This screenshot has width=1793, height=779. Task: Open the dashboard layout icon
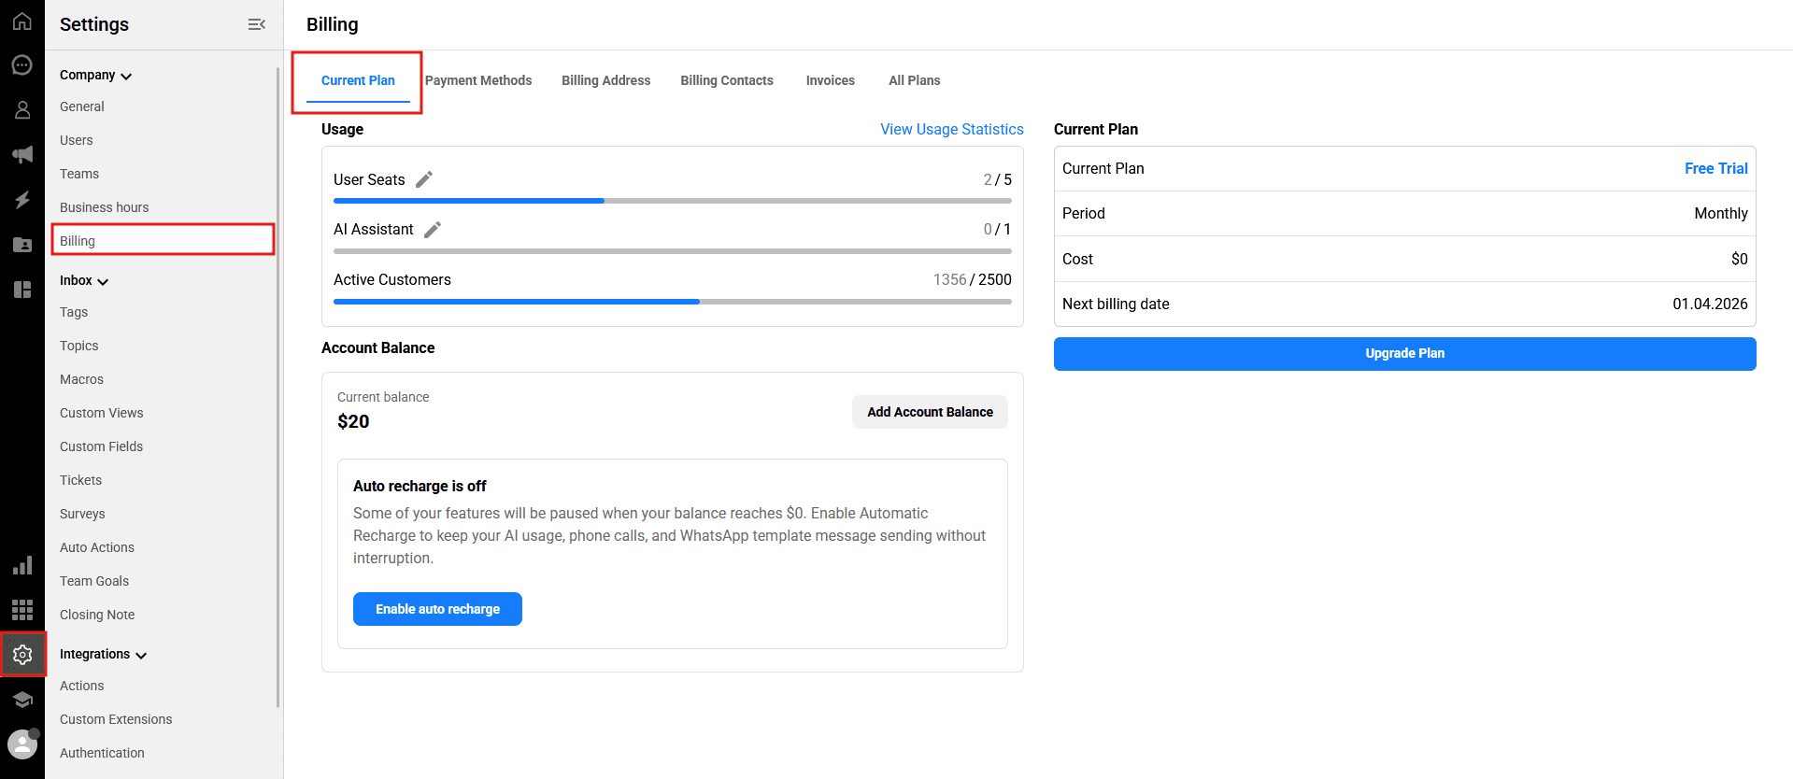[22, 290]
